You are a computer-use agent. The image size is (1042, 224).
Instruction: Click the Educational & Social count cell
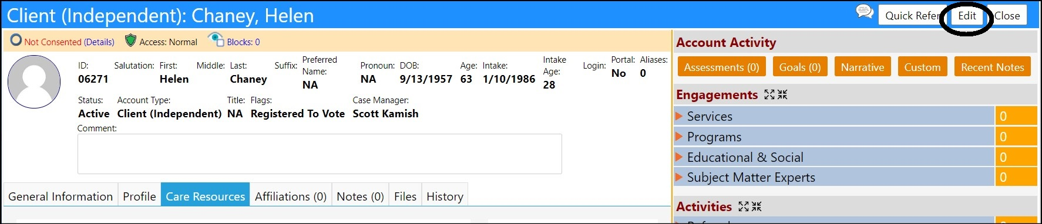tap(1016, 157)
